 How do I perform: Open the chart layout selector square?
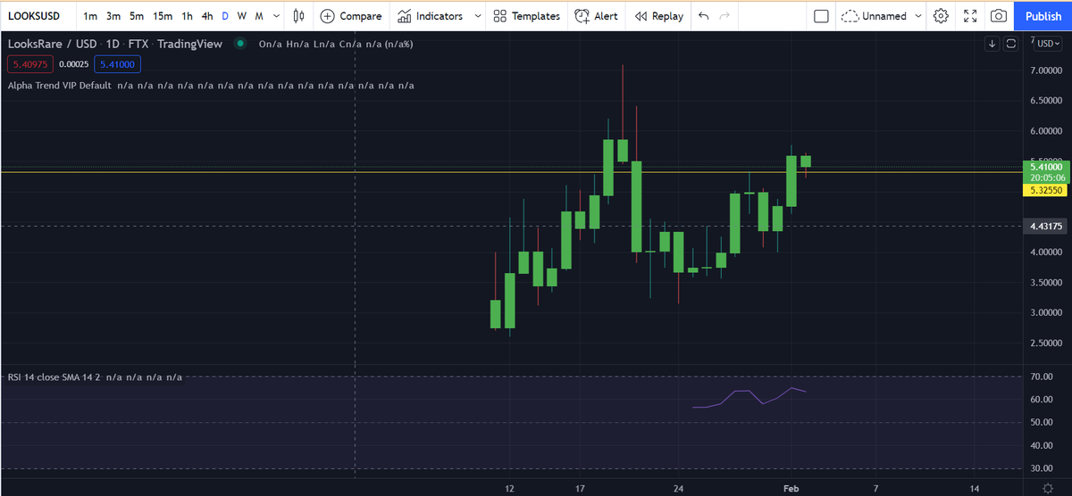pyautogui.click(x=821, y=16)
